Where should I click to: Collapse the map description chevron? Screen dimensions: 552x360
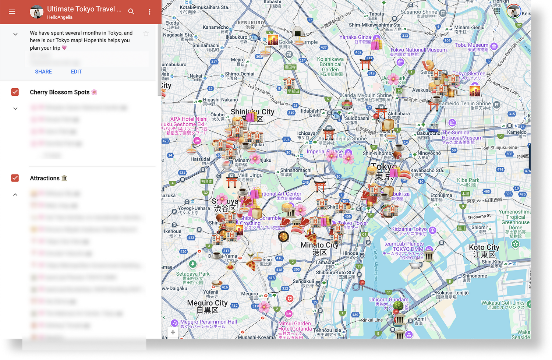point(15,34)
